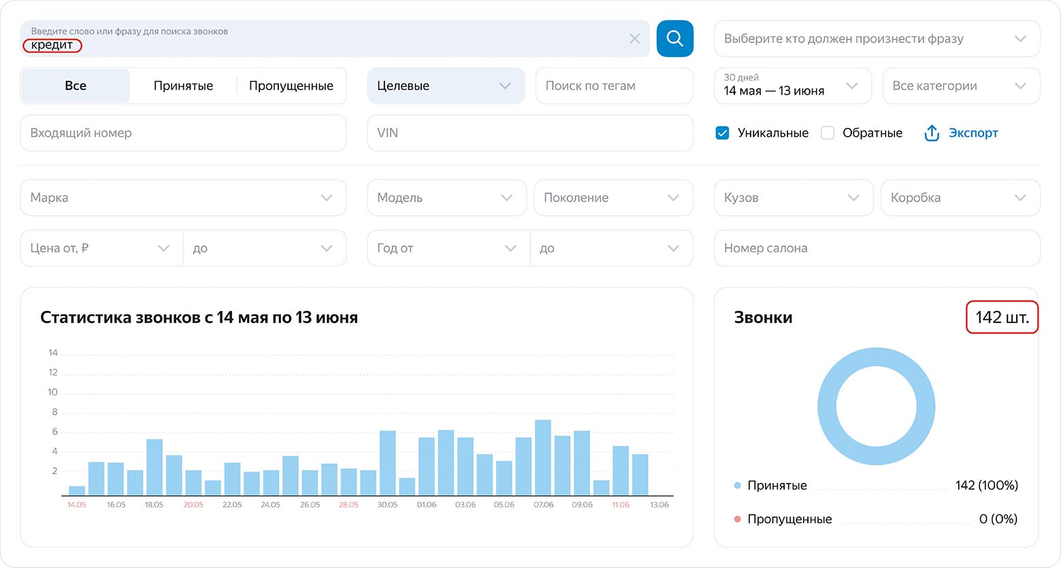Open the Коробка dropdown
The height and width of the screenshot is (568, 1061).
click(960, 197)
